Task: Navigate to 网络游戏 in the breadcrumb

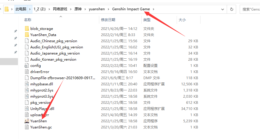Action: (x=60, y=9)
